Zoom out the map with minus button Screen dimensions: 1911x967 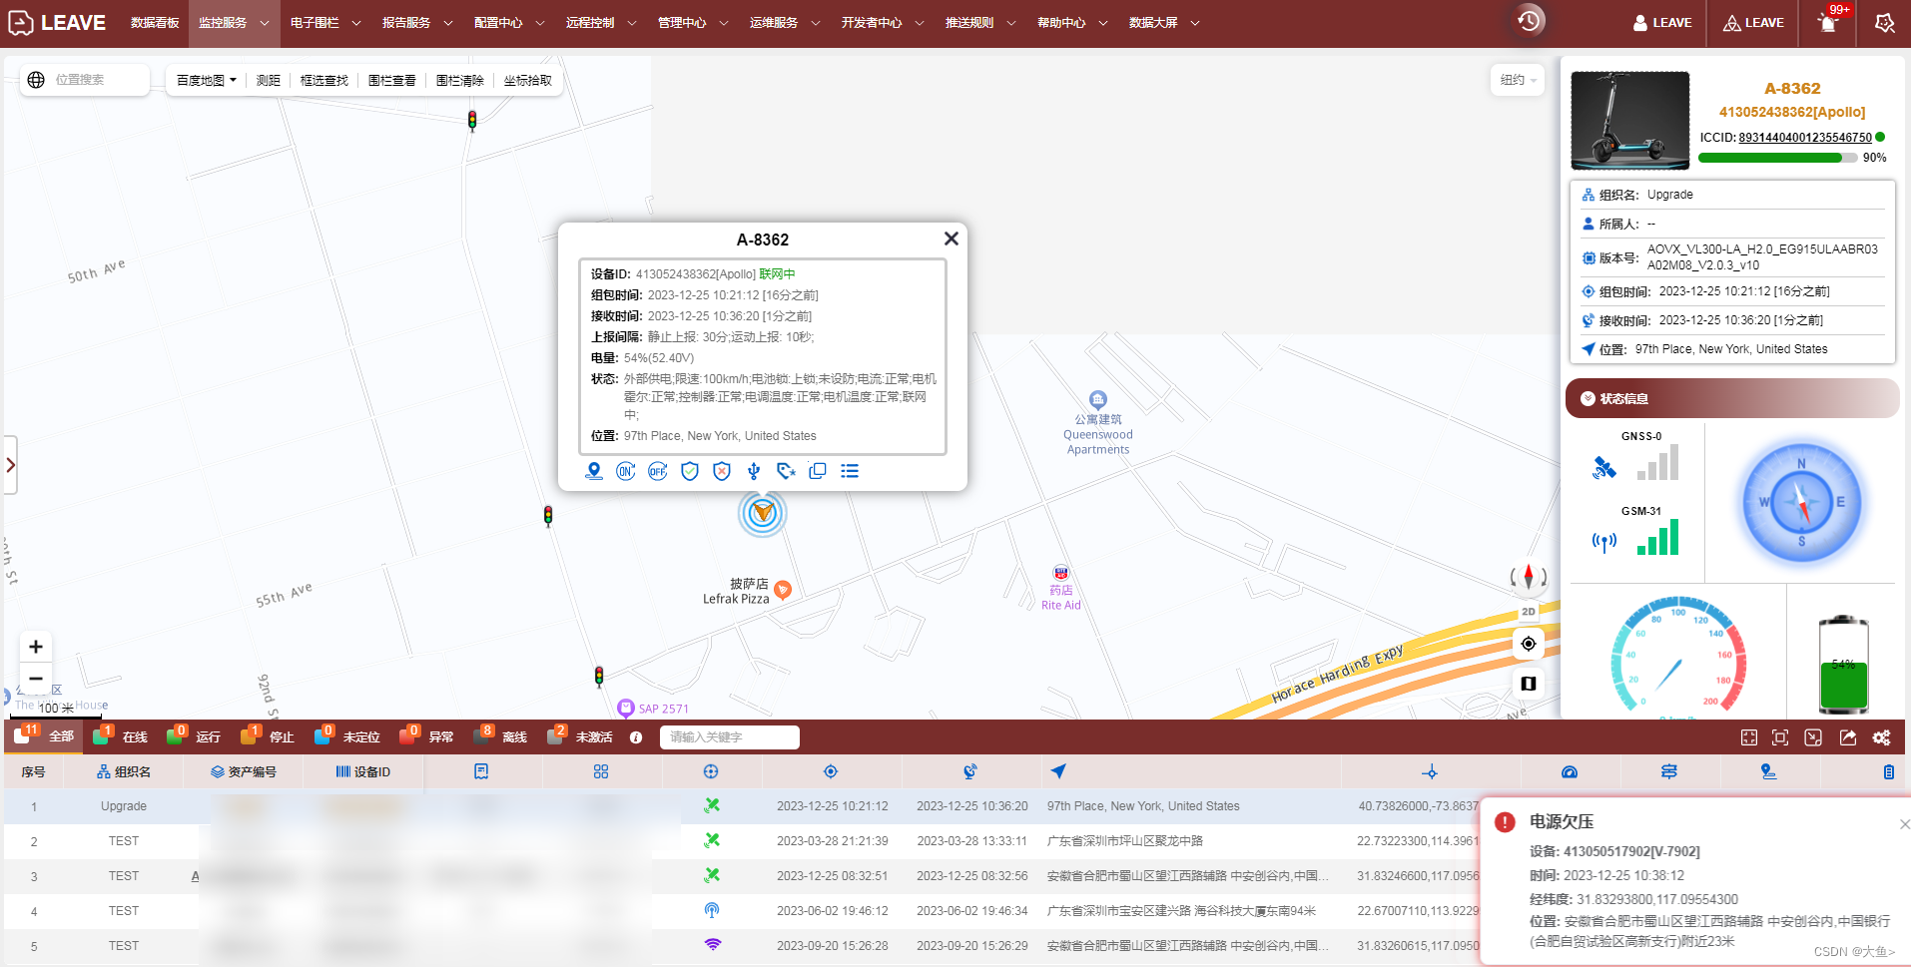36,679
